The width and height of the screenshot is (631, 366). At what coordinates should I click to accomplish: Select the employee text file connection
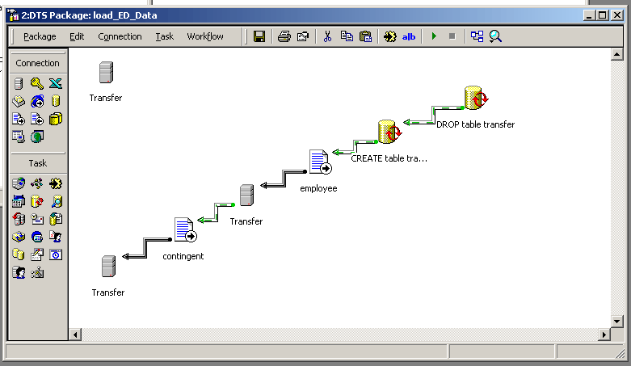pos(320,162)
